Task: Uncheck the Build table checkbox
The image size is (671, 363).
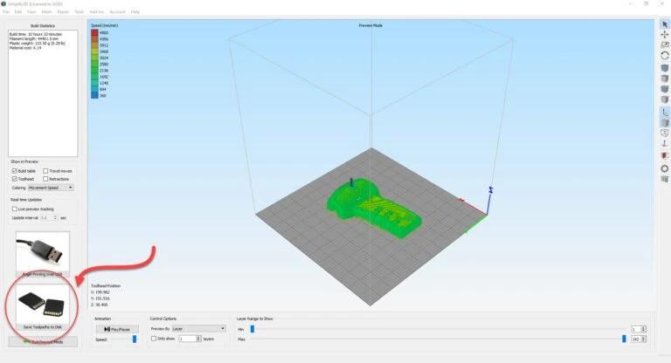Action: (15, 171)
